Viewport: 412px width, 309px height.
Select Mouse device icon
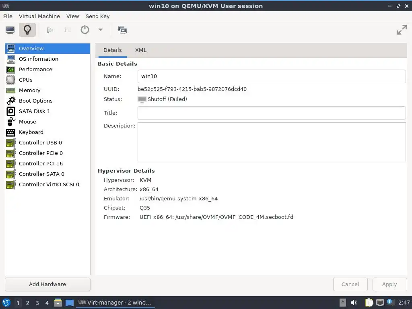click(11, 122)
